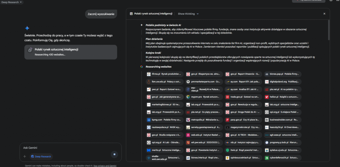The image size is (340, 167).
Task: Click the opi.org.pl 5.miejsce Polski favicon
Action: [267, 112]
